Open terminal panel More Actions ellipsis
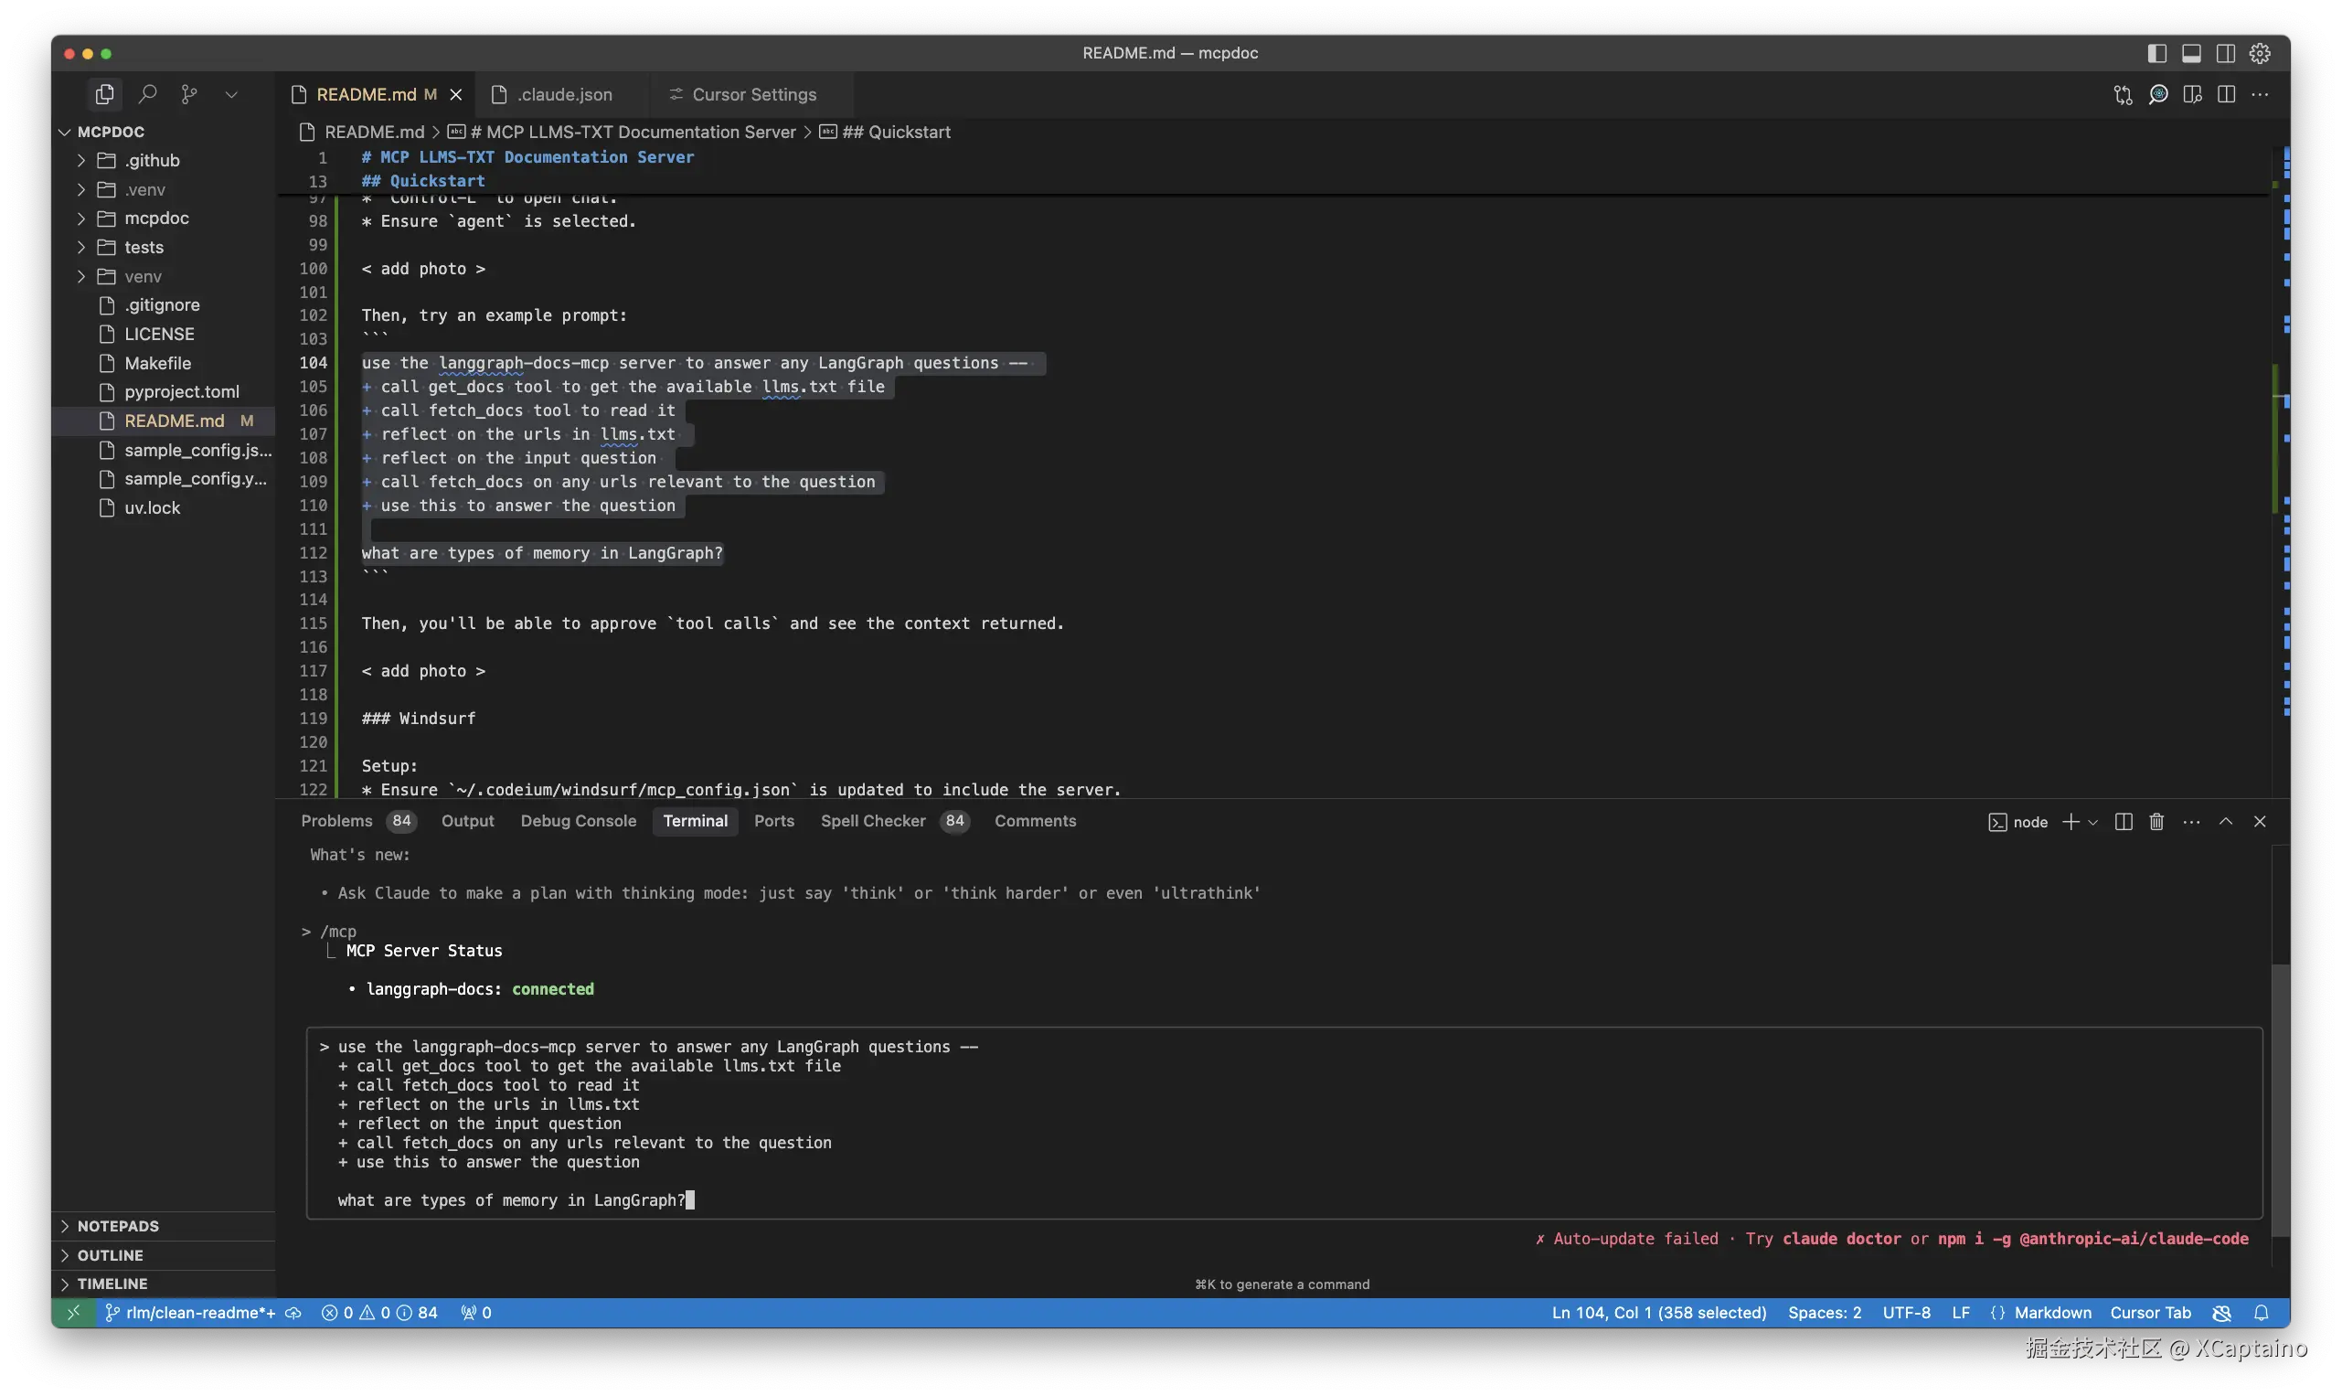This screenshot has height=1396, width=2342. (2191, 822)
